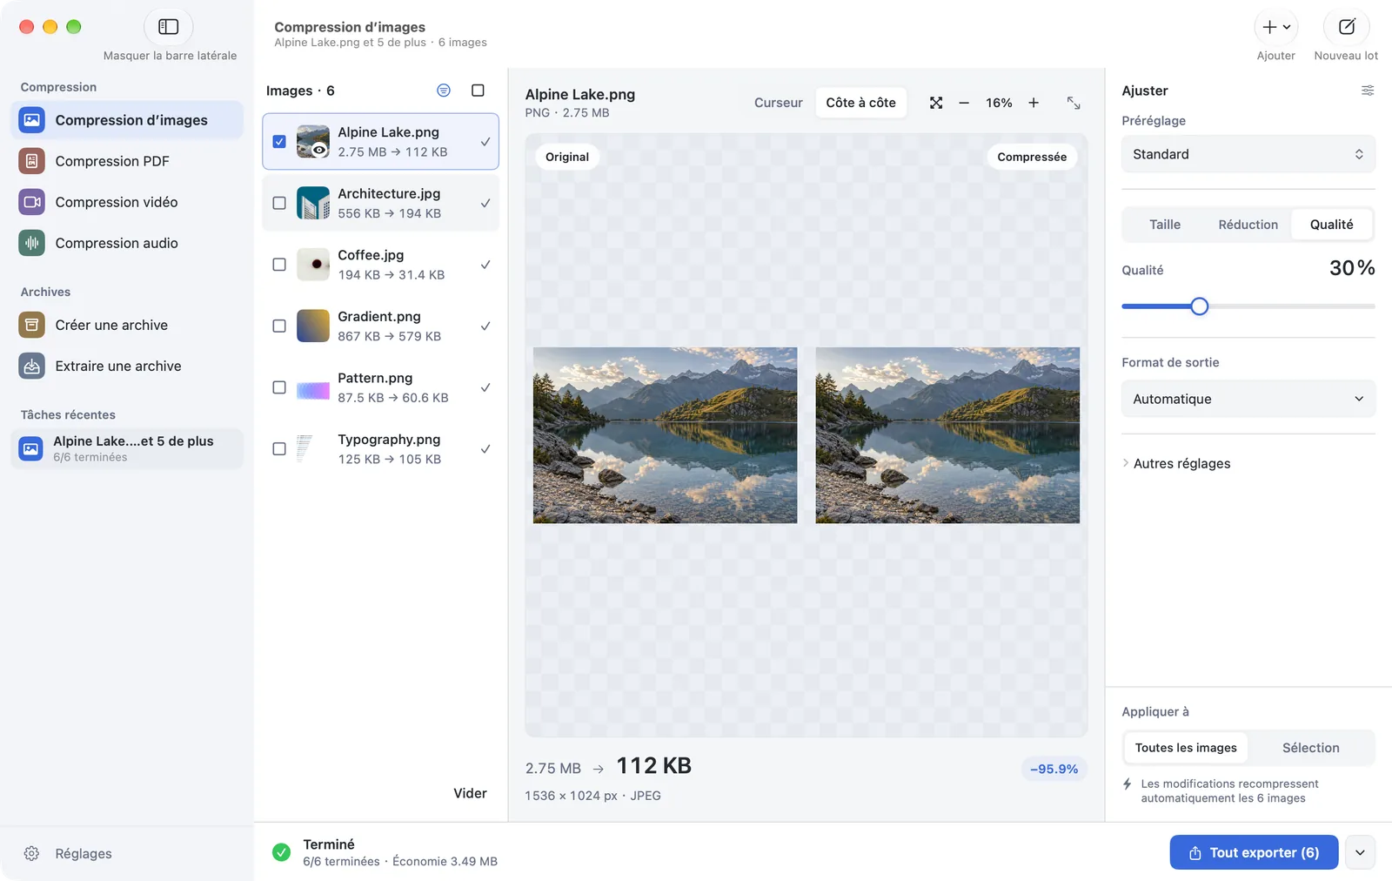Image resolution: width=1392 pixels, height=881 pixels.
Task: Click the -95.9% savings badge
Action: 1054,769
